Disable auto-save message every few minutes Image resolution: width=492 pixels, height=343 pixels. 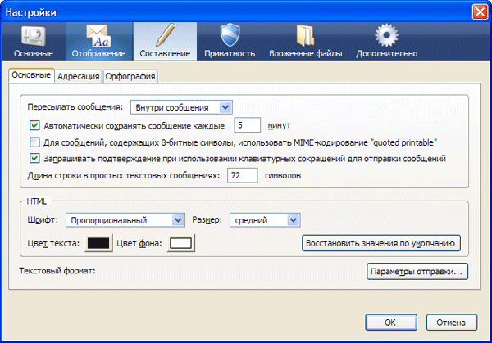click(34, 125)
